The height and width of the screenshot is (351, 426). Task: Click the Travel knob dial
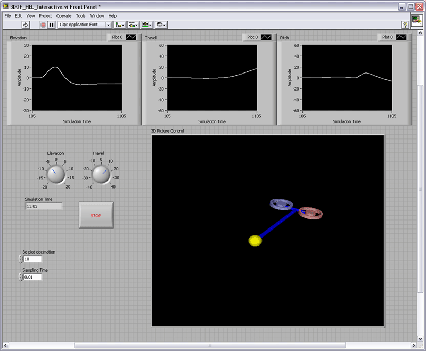[101, 174]
